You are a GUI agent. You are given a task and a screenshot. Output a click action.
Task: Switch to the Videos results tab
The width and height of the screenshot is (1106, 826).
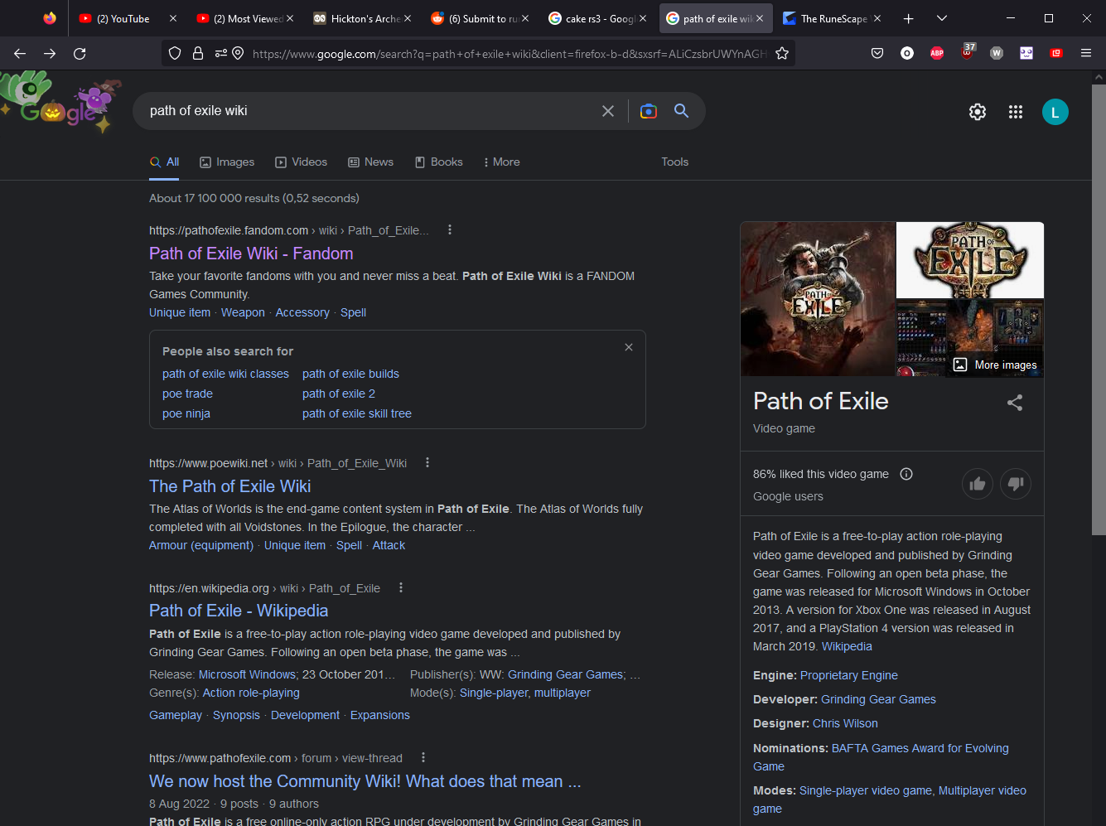(x=302, y=162)
